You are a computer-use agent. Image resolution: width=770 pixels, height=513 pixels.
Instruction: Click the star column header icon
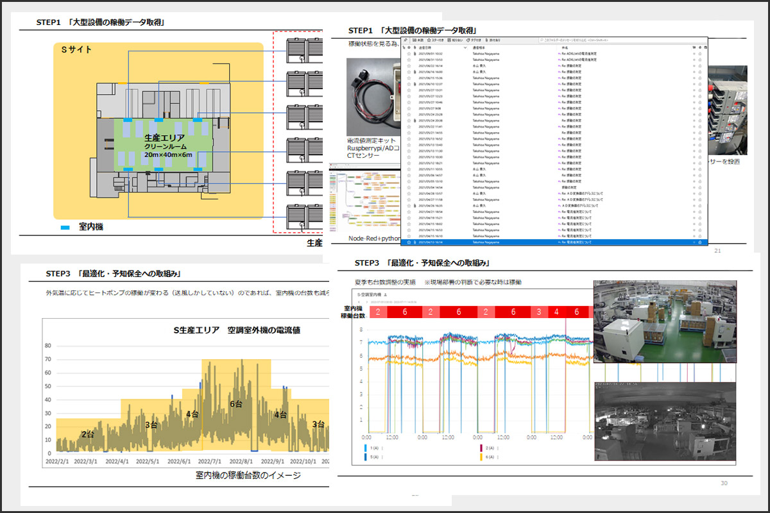click(x=409, y=47)
